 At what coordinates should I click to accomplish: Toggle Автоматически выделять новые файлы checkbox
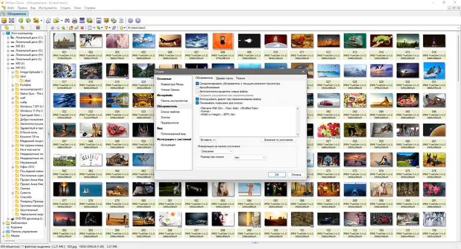coord(197,91)
